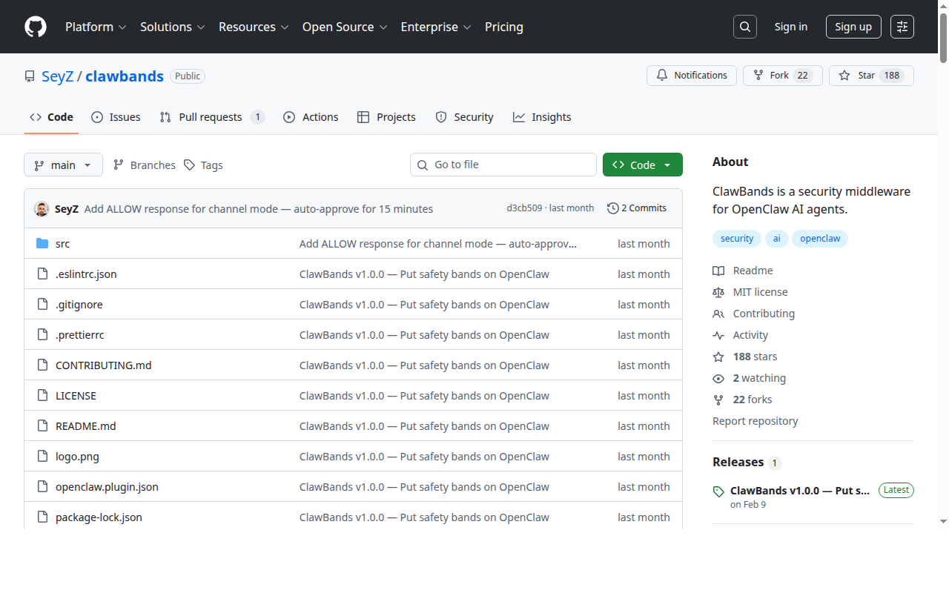
Task: Click the pulse icon next to Activity
Action: [x=718, y=336]
